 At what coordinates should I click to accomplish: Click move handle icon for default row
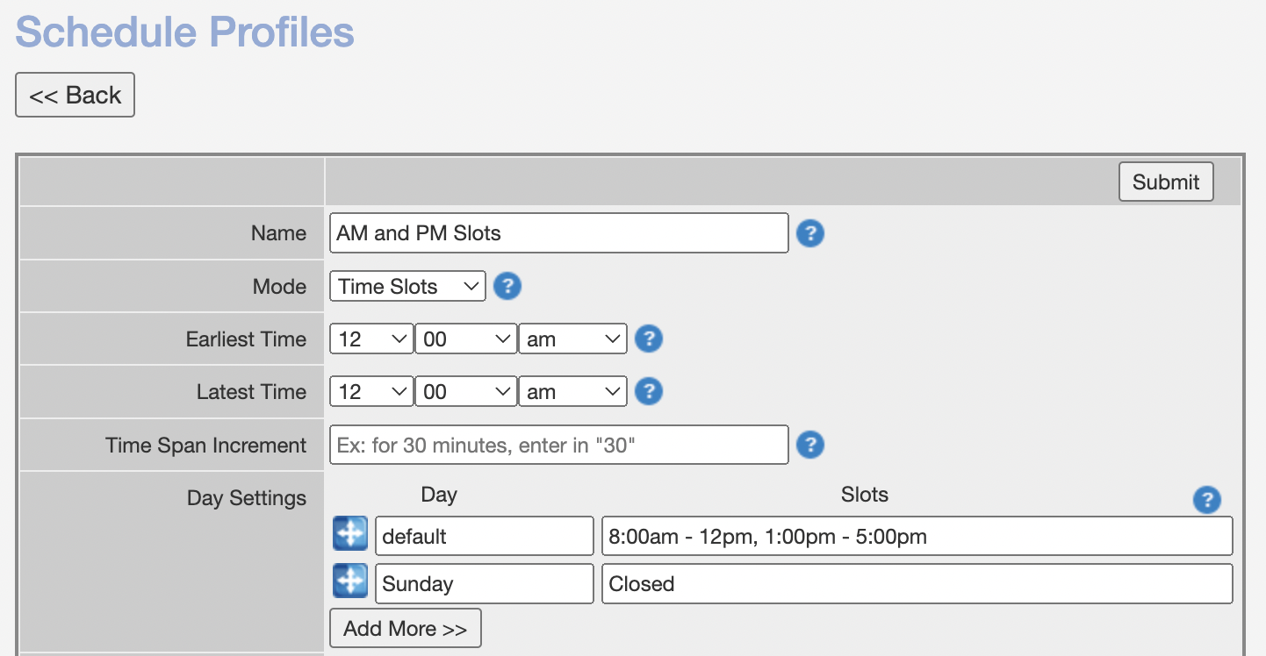pyautogui.click(x=350, y=534)
